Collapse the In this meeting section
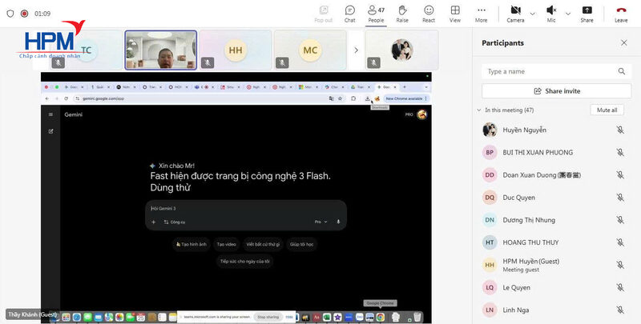The width and height of the screenshot is (641, 324). tap(478, 110)
